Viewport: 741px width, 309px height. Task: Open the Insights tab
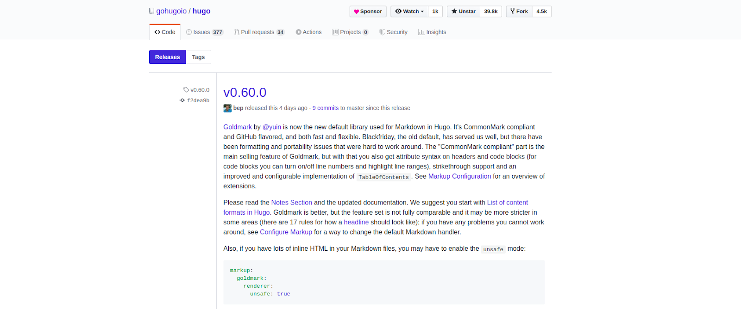click(432, 32)
